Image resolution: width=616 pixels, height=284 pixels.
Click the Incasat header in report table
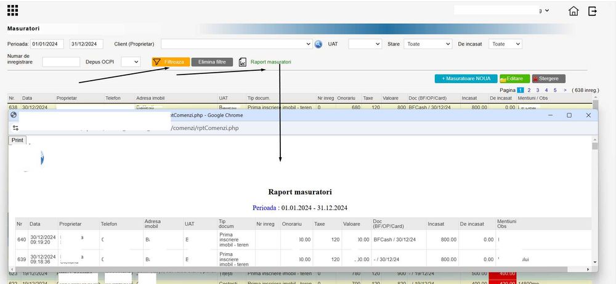437,224
